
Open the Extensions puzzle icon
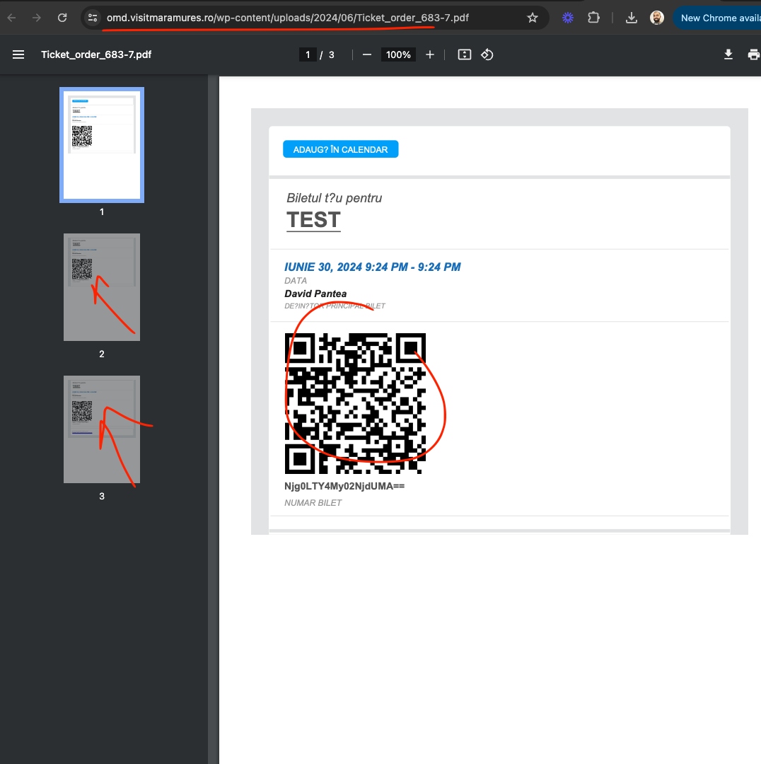[593, 18]
